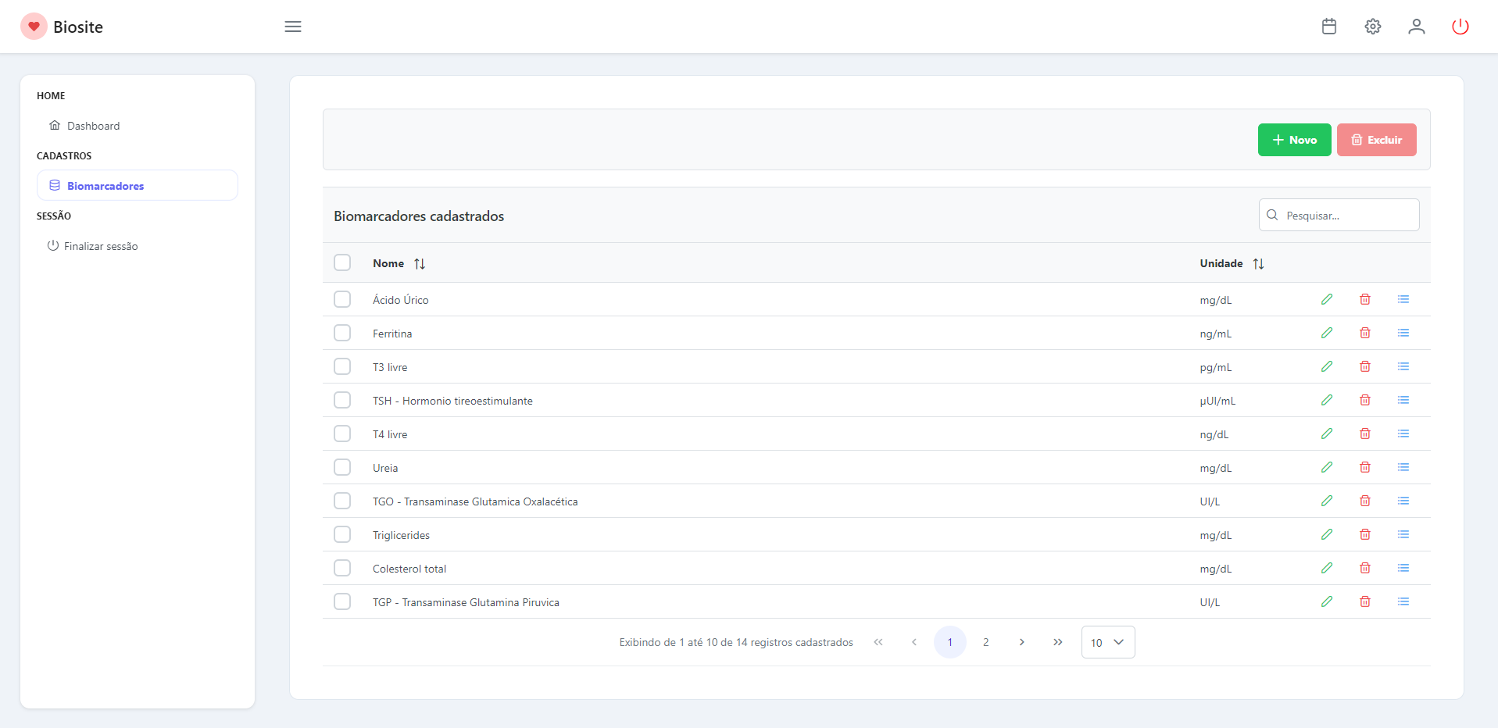Open the hamburger menu next to Biosite
Viewport: 1498px width, 728px height.
[293, 26]
